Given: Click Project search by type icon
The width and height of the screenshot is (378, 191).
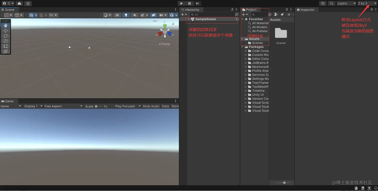Looking at the screenshot, I should coord(276,14).
